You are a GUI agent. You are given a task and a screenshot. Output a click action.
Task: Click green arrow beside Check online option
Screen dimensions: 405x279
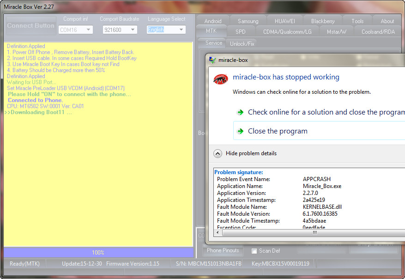pyautogui.click(x=240, y=112)
